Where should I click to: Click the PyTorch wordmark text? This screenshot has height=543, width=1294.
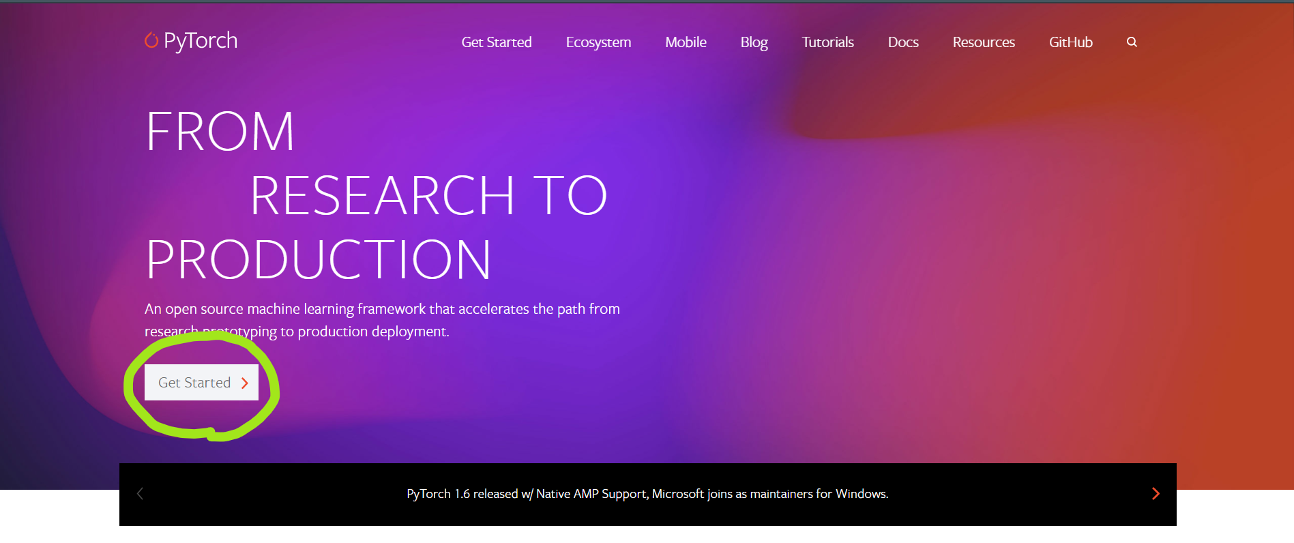point(201,41)
